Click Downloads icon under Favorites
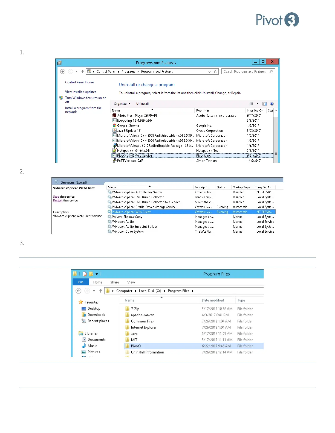335x433 pixels. 84,315
